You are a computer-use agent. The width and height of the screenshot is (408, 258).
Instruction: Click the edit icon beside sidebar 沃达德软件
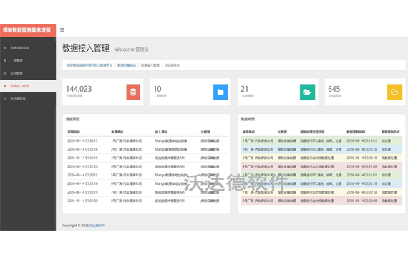coord(5,99)
